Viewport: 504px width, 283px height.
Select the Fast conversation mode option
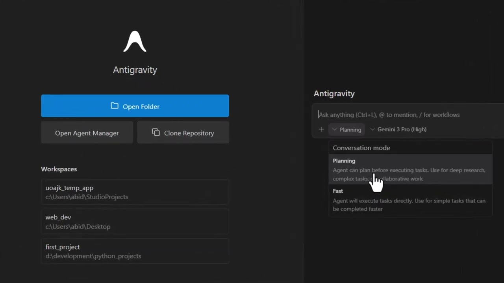(410, 200)
